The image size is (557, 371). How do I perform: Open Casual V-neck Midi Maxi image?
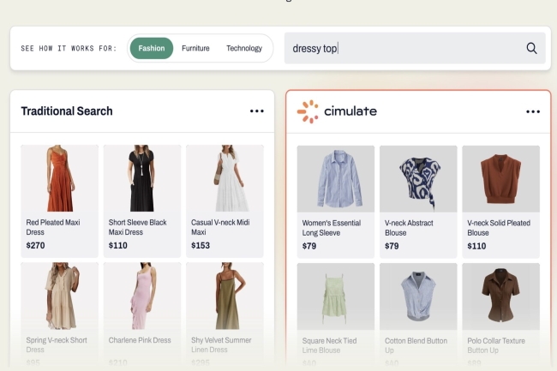coord(225,178)
